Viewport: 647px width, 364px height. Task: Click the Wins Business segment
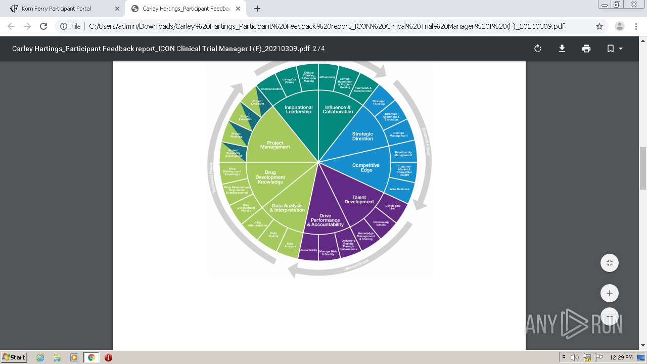tap(399, 189)
